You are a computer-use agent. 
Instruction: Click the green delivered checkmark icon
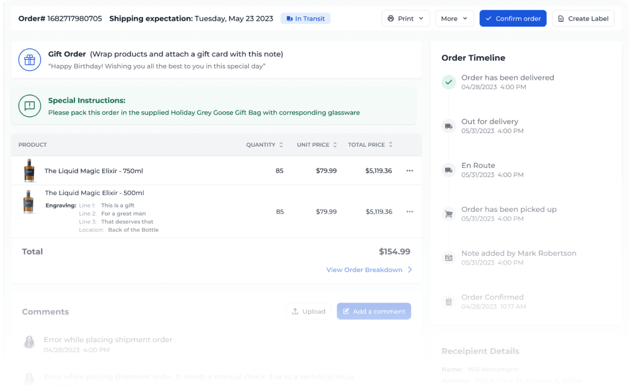coord(449,82)
